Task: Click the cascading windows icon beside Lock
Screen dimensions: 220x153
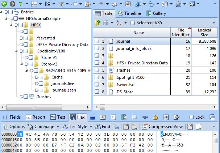Action: [x=212, y=117]
